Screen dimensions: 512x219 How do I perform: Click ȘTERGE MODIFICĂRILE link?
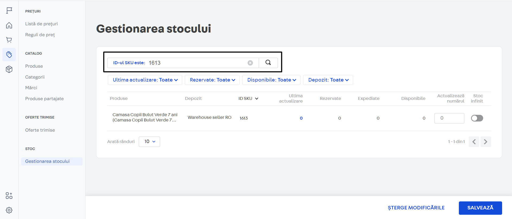point(416,208)
